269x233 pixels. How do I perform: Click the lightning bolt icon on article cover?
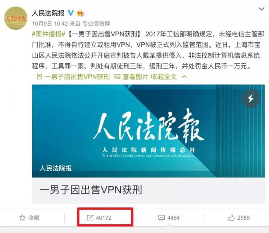[x=251, y=98]
